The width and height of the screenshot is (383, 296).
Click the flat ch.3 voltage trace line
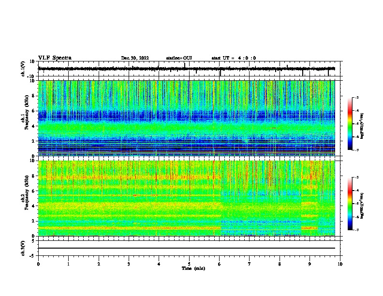pos(187,248)
